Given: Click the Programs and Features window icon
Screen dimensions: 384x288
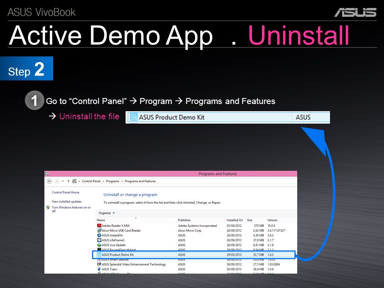Looking at the screenshot, I should tap(47, 174).
